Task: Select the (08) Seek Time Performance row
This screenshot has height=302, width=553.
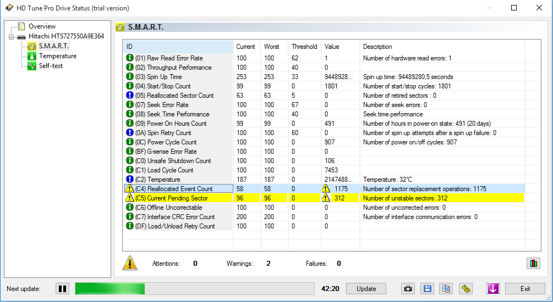Action: tap(324, 114)
